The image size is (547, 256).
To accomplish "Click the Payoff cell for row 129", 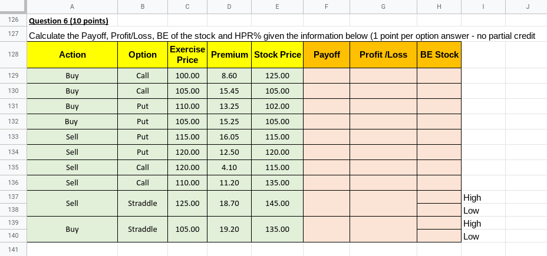I will (327, 75).
